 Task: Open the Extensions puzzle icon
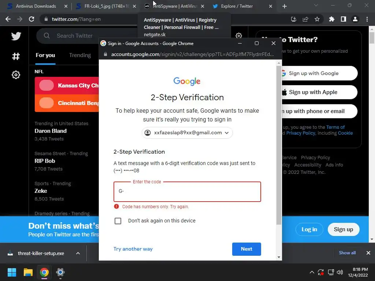coord(331,19)
